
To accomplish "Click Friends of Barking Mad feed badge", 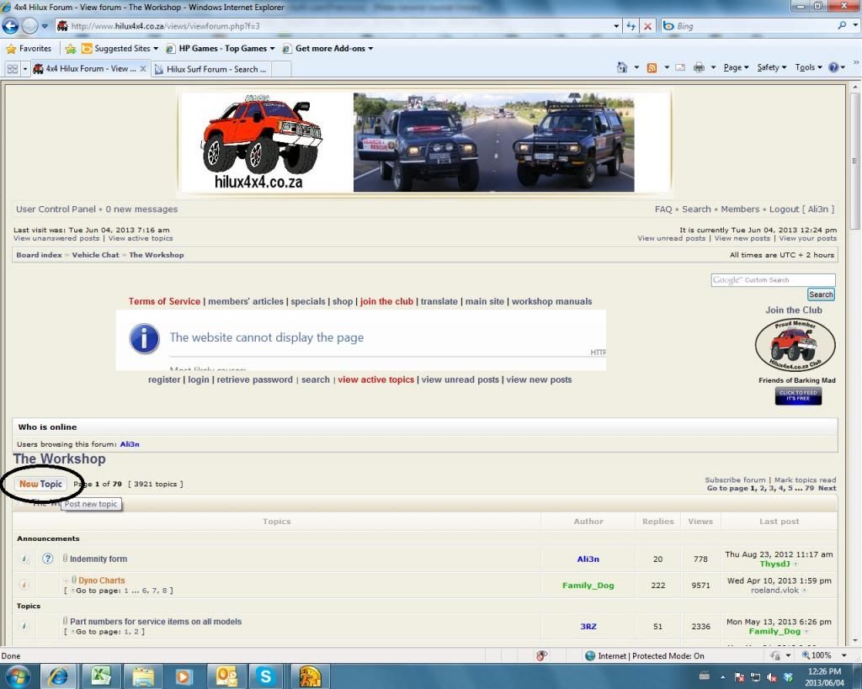I will pyautogui.click(x=798, y=395).
